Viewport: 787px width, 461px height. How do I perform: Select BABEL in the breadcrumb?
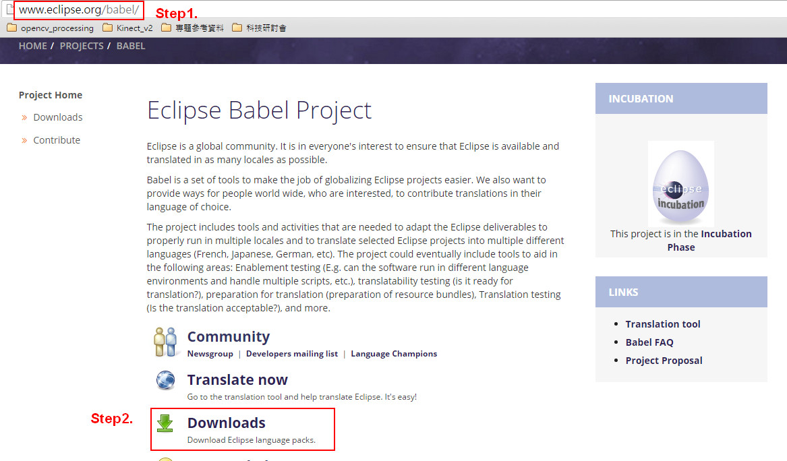pos(131,46)
